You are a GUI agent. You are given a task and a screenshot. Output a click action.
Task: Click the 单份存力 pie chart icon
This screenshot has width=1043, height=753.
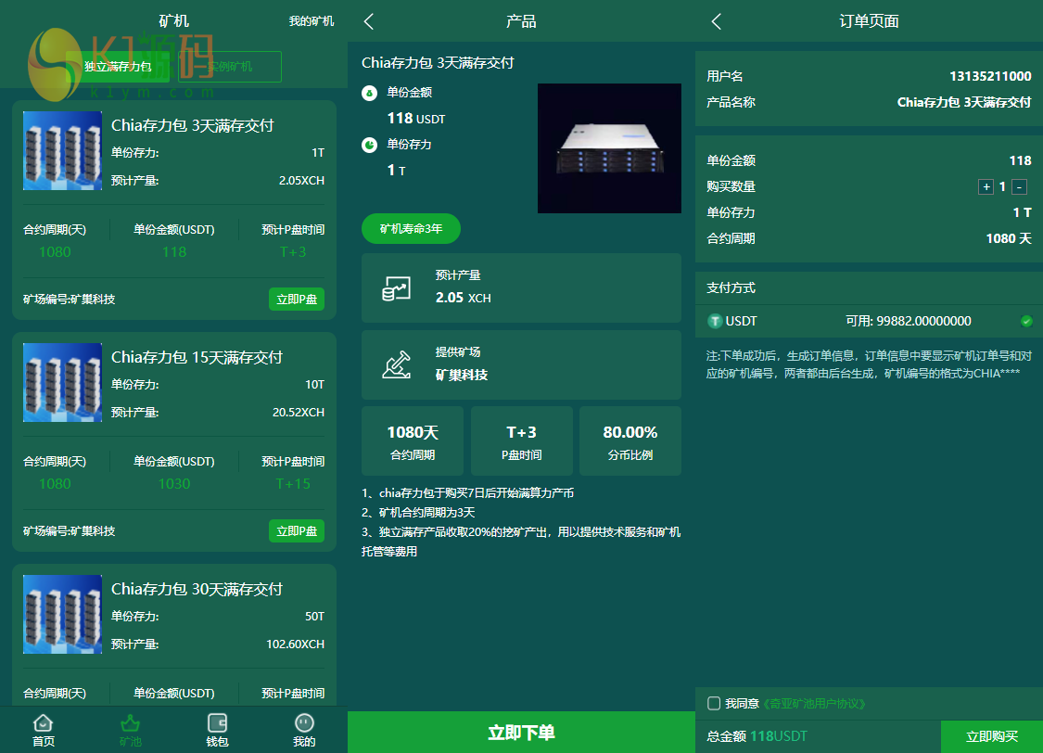tap(369, 145)
